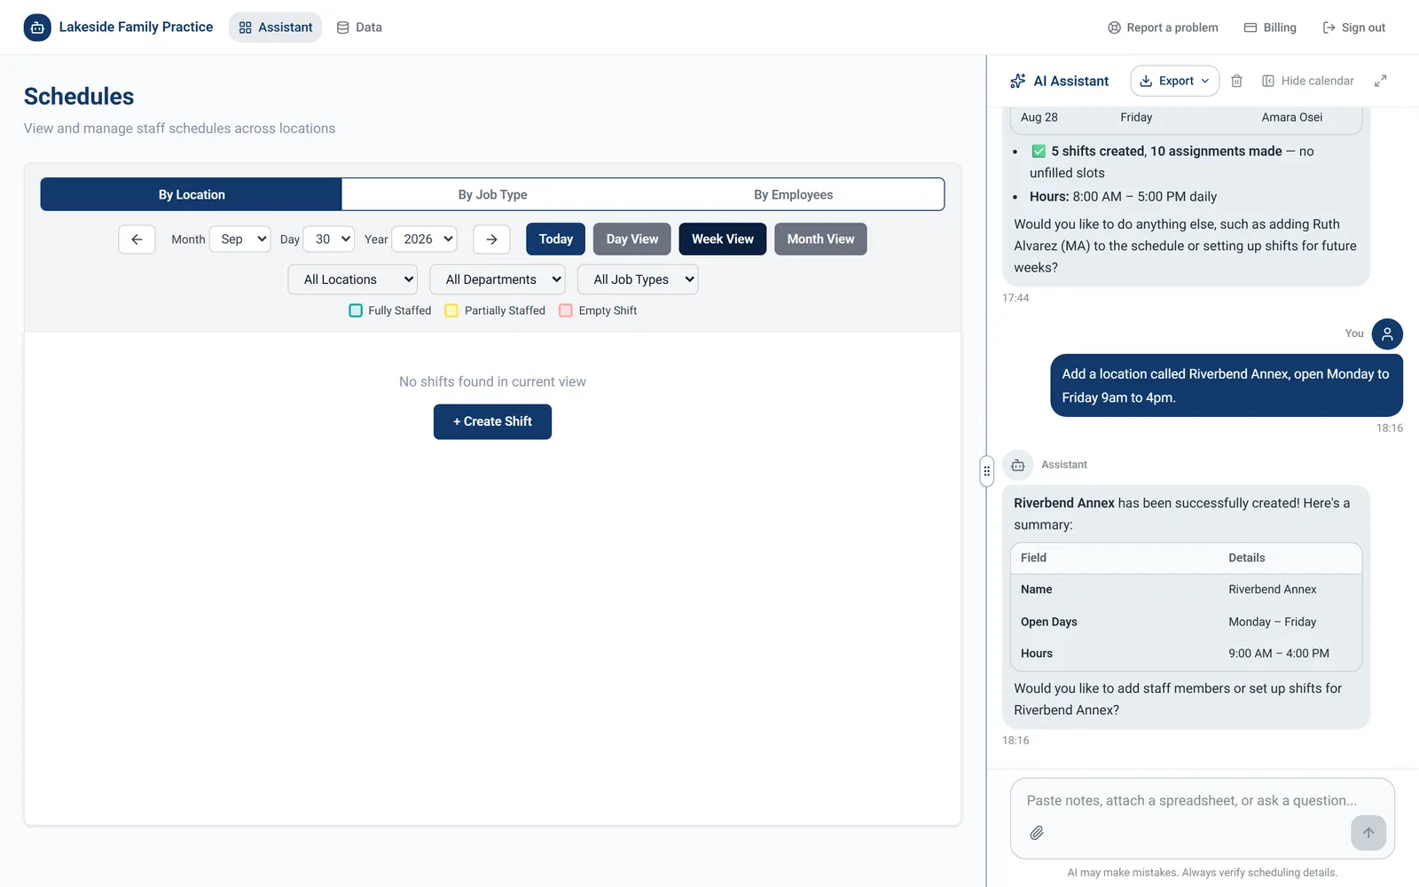Send message with up arrow button
This screenshot has width=1419, height=887.
(1368, 833)
